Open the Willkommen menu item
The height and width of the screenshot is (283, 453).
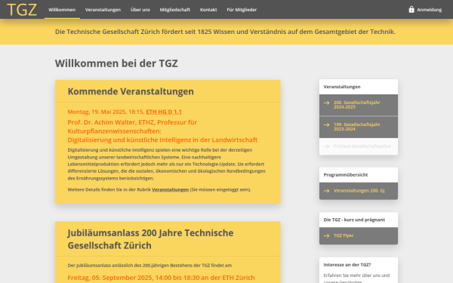coord(62,10)
